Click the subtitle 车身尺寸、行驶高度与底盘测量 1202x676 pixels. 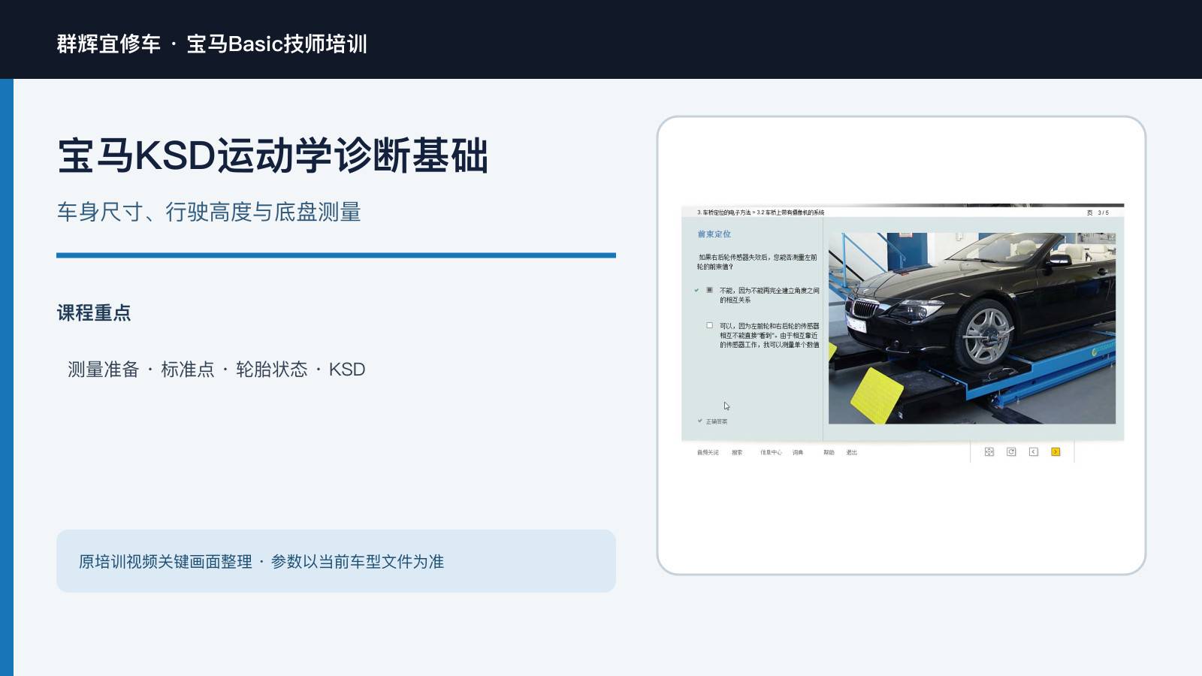209,212
